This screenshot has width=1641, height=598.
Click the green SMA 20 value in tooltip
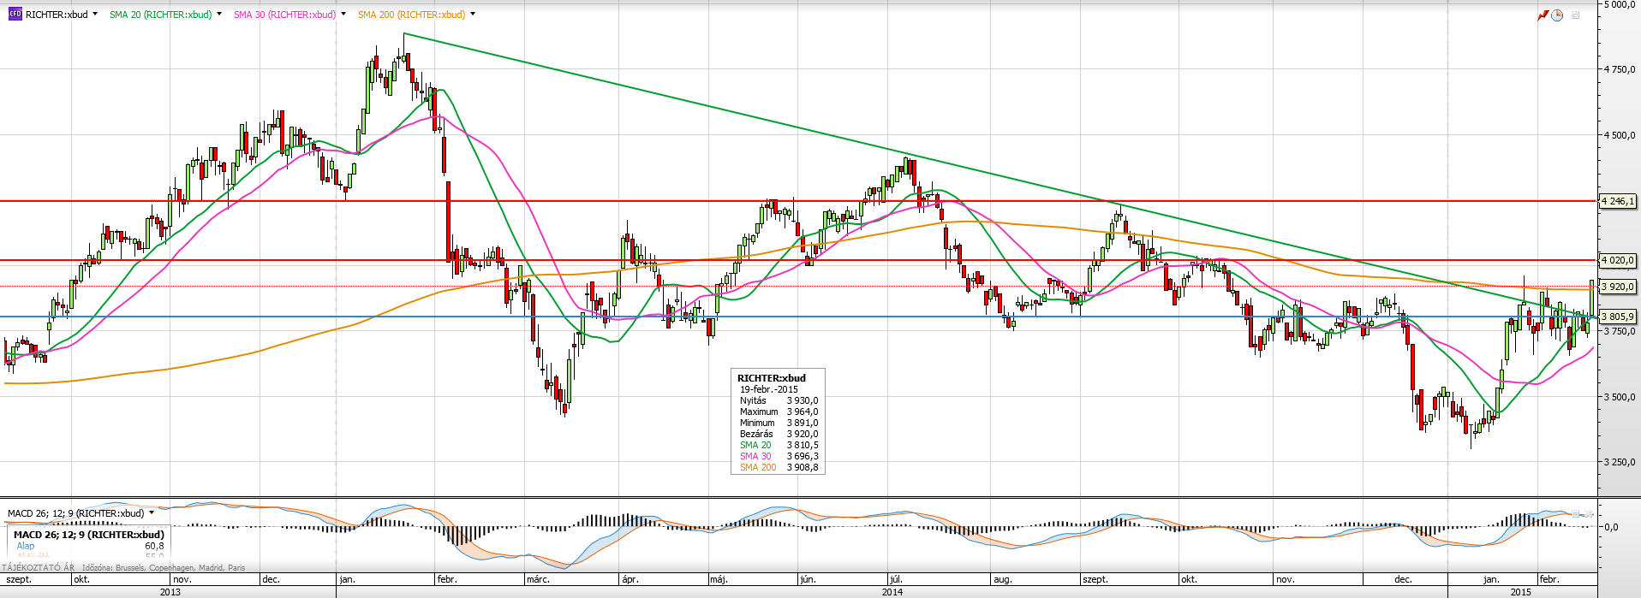(803, 445)
